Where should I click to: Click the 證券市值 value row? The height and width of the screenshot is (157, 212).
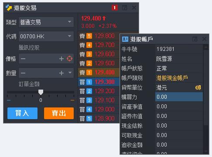pos(179,116)
